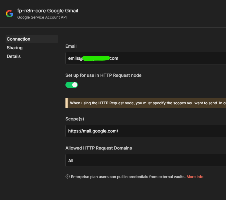Open the Details tab

tap(14, 56)
